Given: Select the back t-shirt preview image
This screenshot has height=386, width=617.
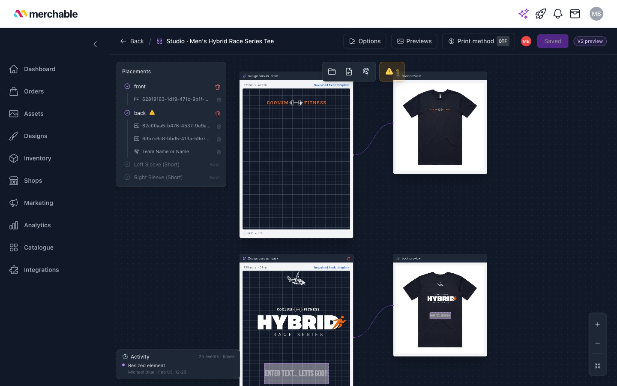Looking at the screenshot, I should click(x=440, y=309).
